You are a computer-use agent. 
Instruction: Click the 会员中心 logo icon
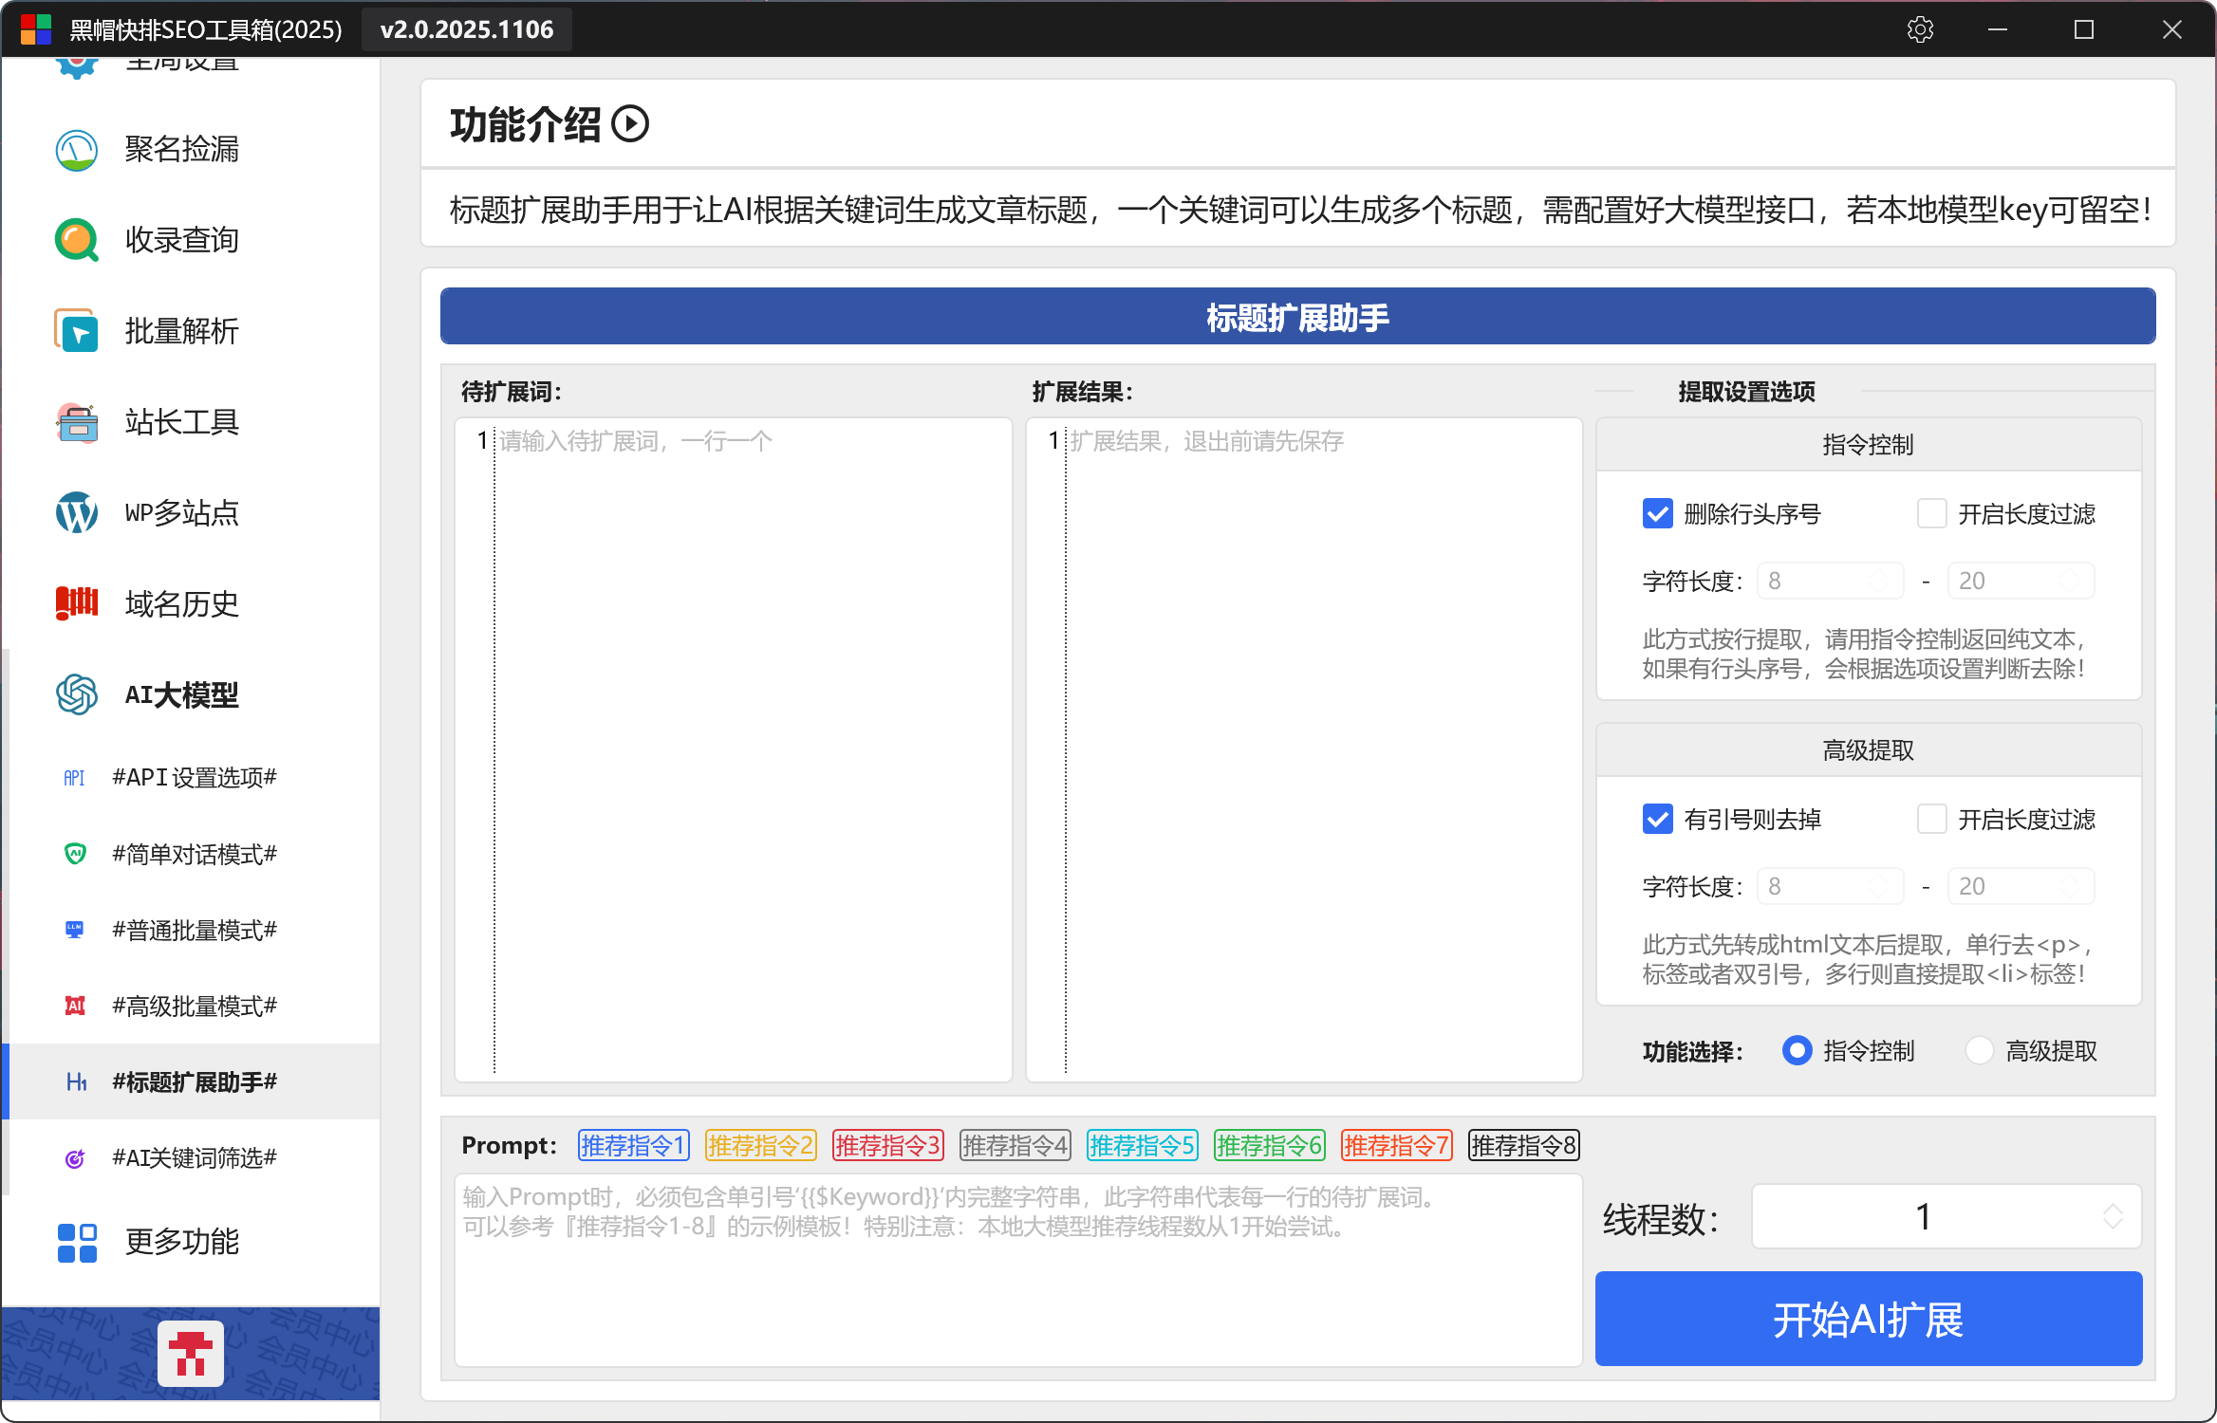pyautogui.click(x=191, y=1353)
